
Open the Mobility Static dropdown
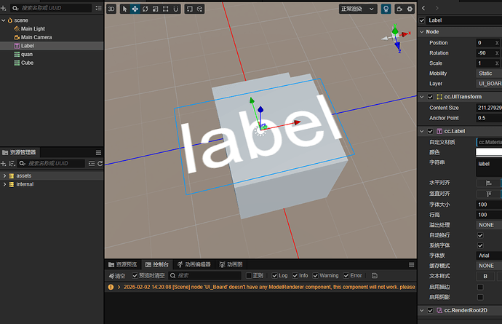pos(489,74)
